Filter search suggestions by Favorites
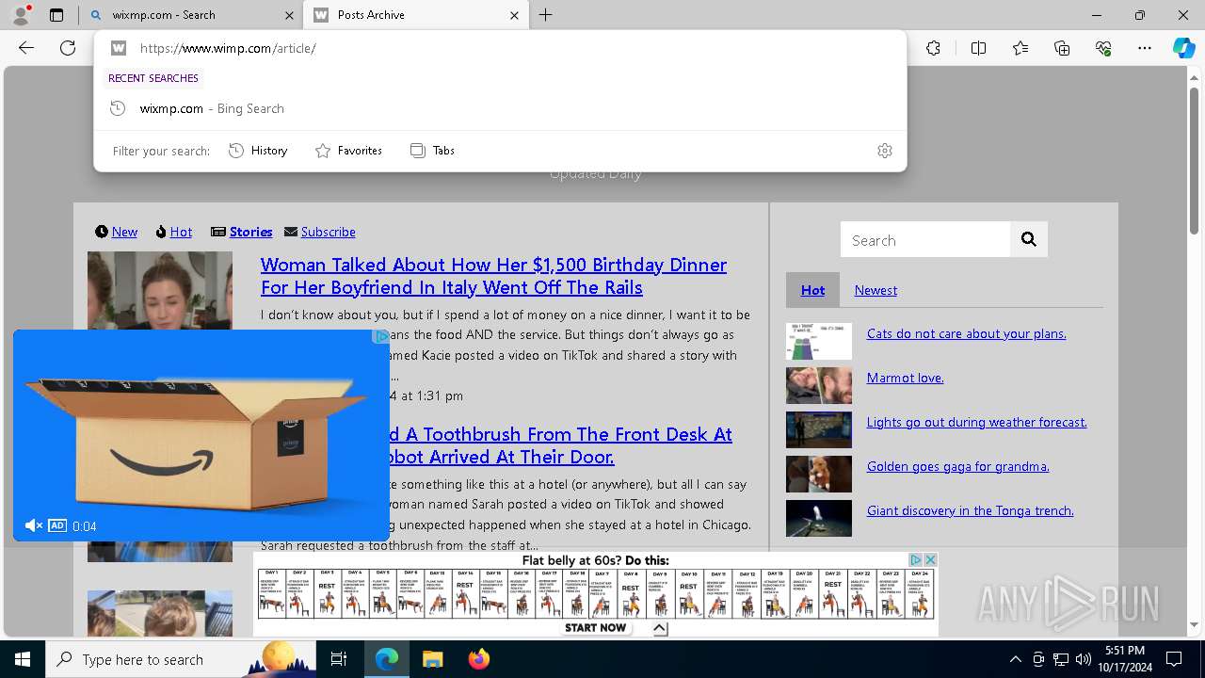The height and width of the screenshot is (678, 1205). pyautogui.click(x=348, y=151)
